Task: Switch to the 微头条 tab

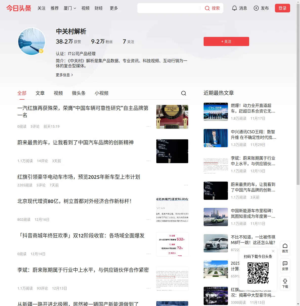Action: [79, 93]
